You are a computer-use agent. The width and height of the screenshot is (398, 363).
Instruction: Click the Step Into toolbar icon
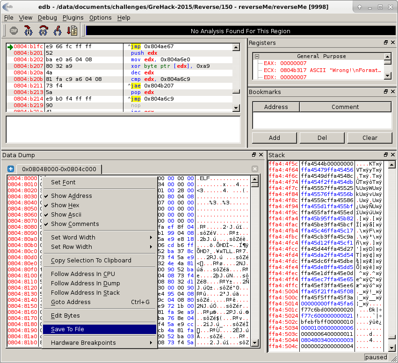click(x=28, y=30)
